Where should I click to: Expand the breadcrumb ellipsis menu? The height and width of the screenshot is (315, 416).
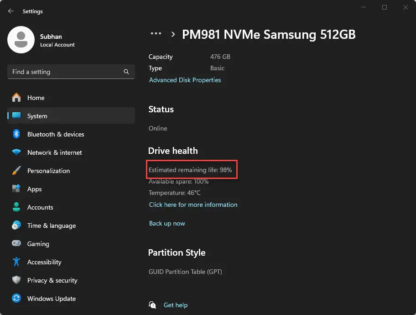pos(156,34)
